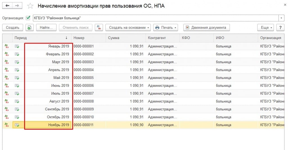Viewport: 288px width, 150px height.
Task: Select the Ноябрь 2019 period row
Action: click(49, 125)
